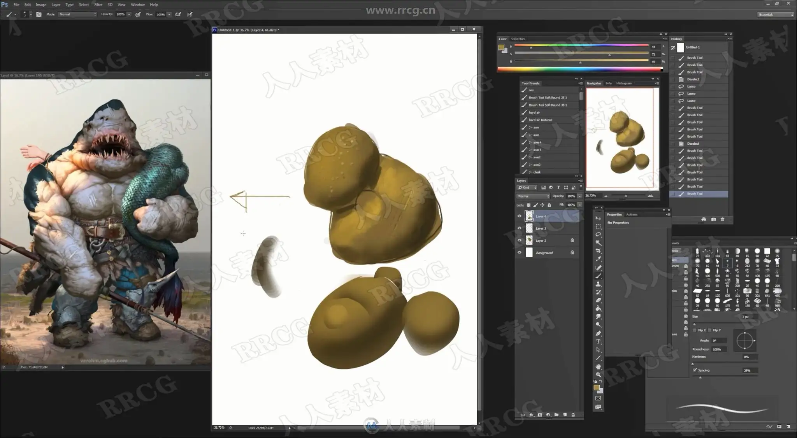The width and height of the screenshot is (797, 438).
Task: Activate the Hand tool
Action: 598,366
